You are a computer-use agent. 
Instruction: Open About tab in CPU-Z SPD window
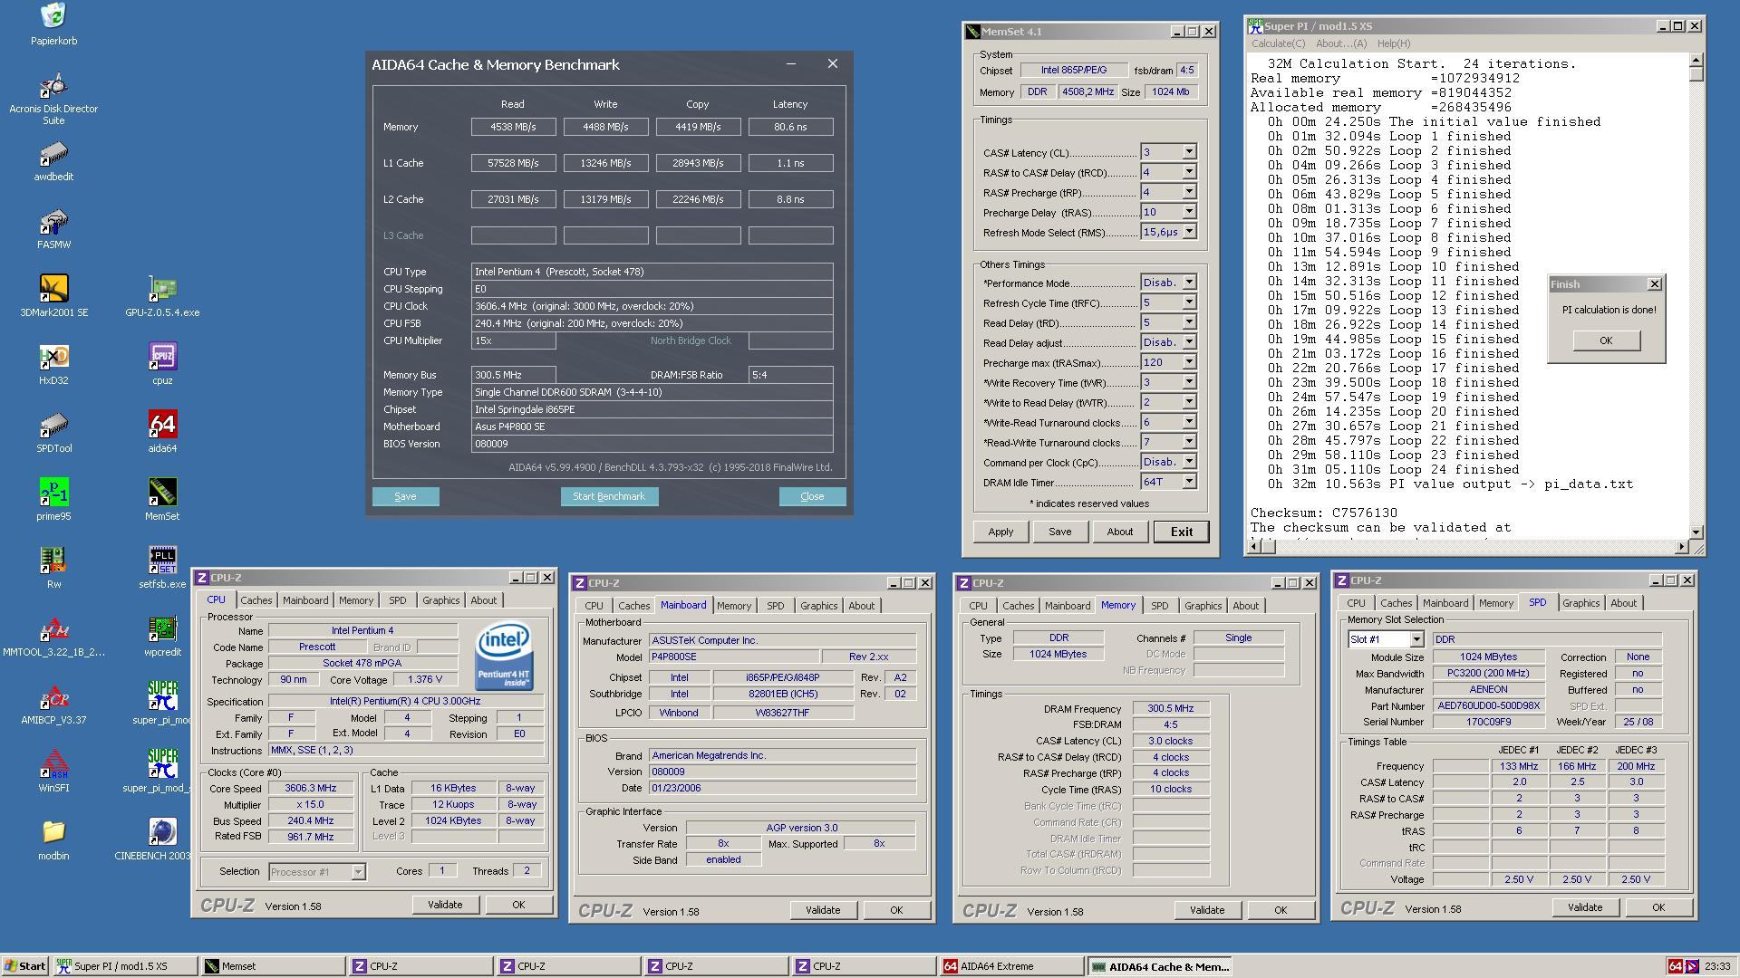[1623, 603]
